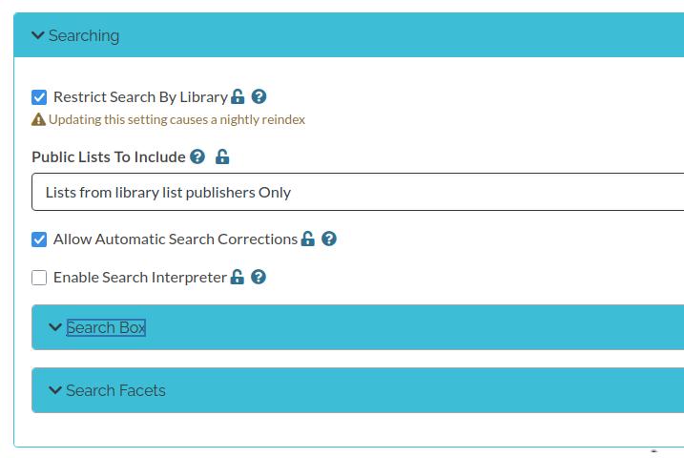The image size is (684, 458).
Task: Click the nightly reindex warning triangle icon
Action: coord(38,119)
